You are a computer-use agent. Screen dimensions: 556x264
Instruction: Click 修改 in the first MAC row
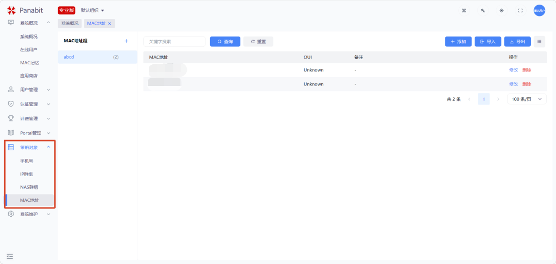click(513, 70)
